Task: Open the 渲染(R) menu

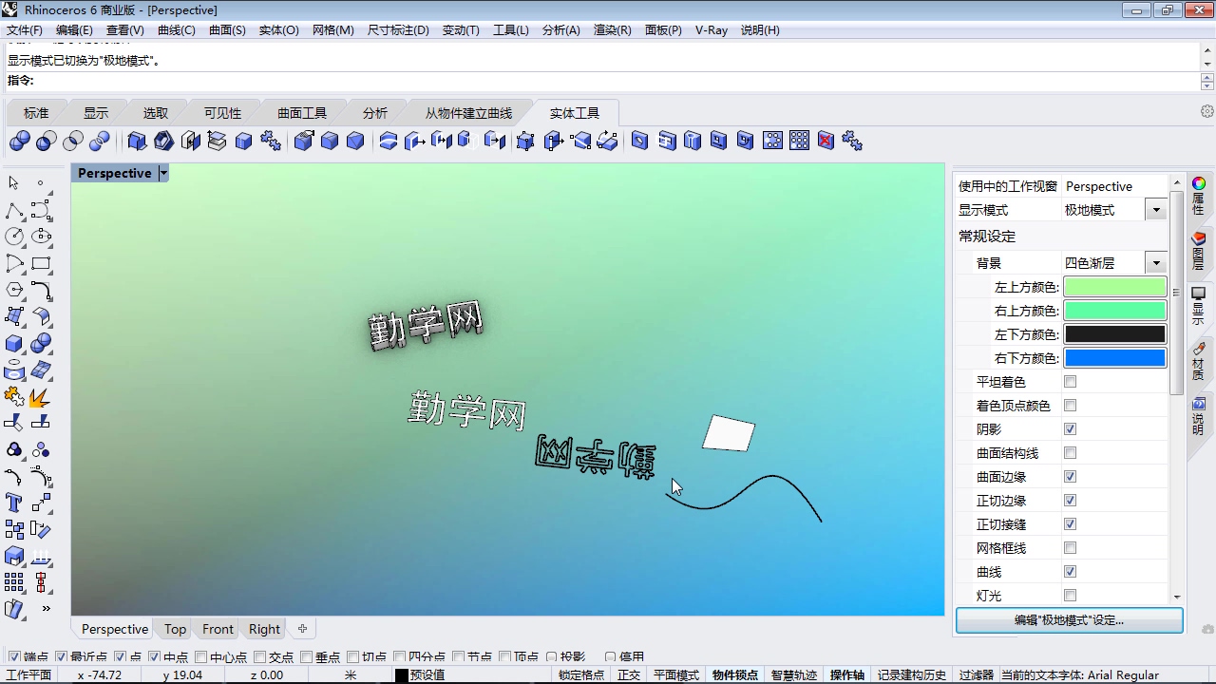Action: pos(612,29)
